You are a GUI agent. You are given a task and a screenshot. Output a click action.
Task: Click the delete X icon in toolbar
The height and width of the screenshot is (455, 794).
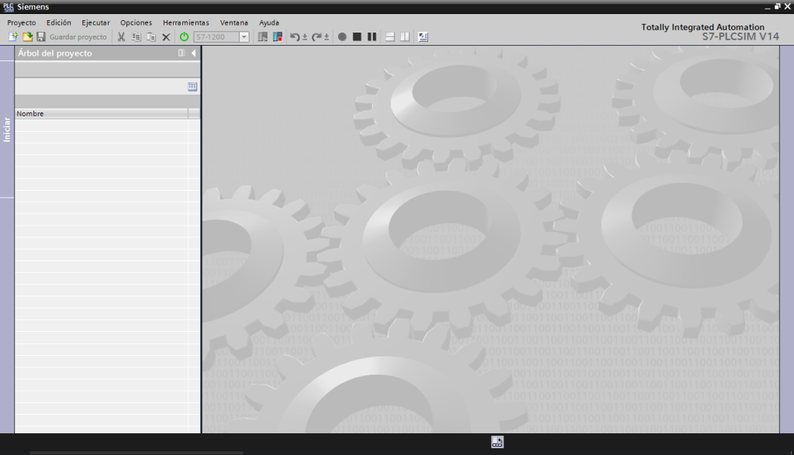pos(166,36)
